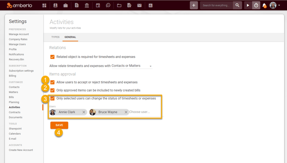Open Bills customize settings
The height and width of the screenshot is (163, 287).
point(11,97)
